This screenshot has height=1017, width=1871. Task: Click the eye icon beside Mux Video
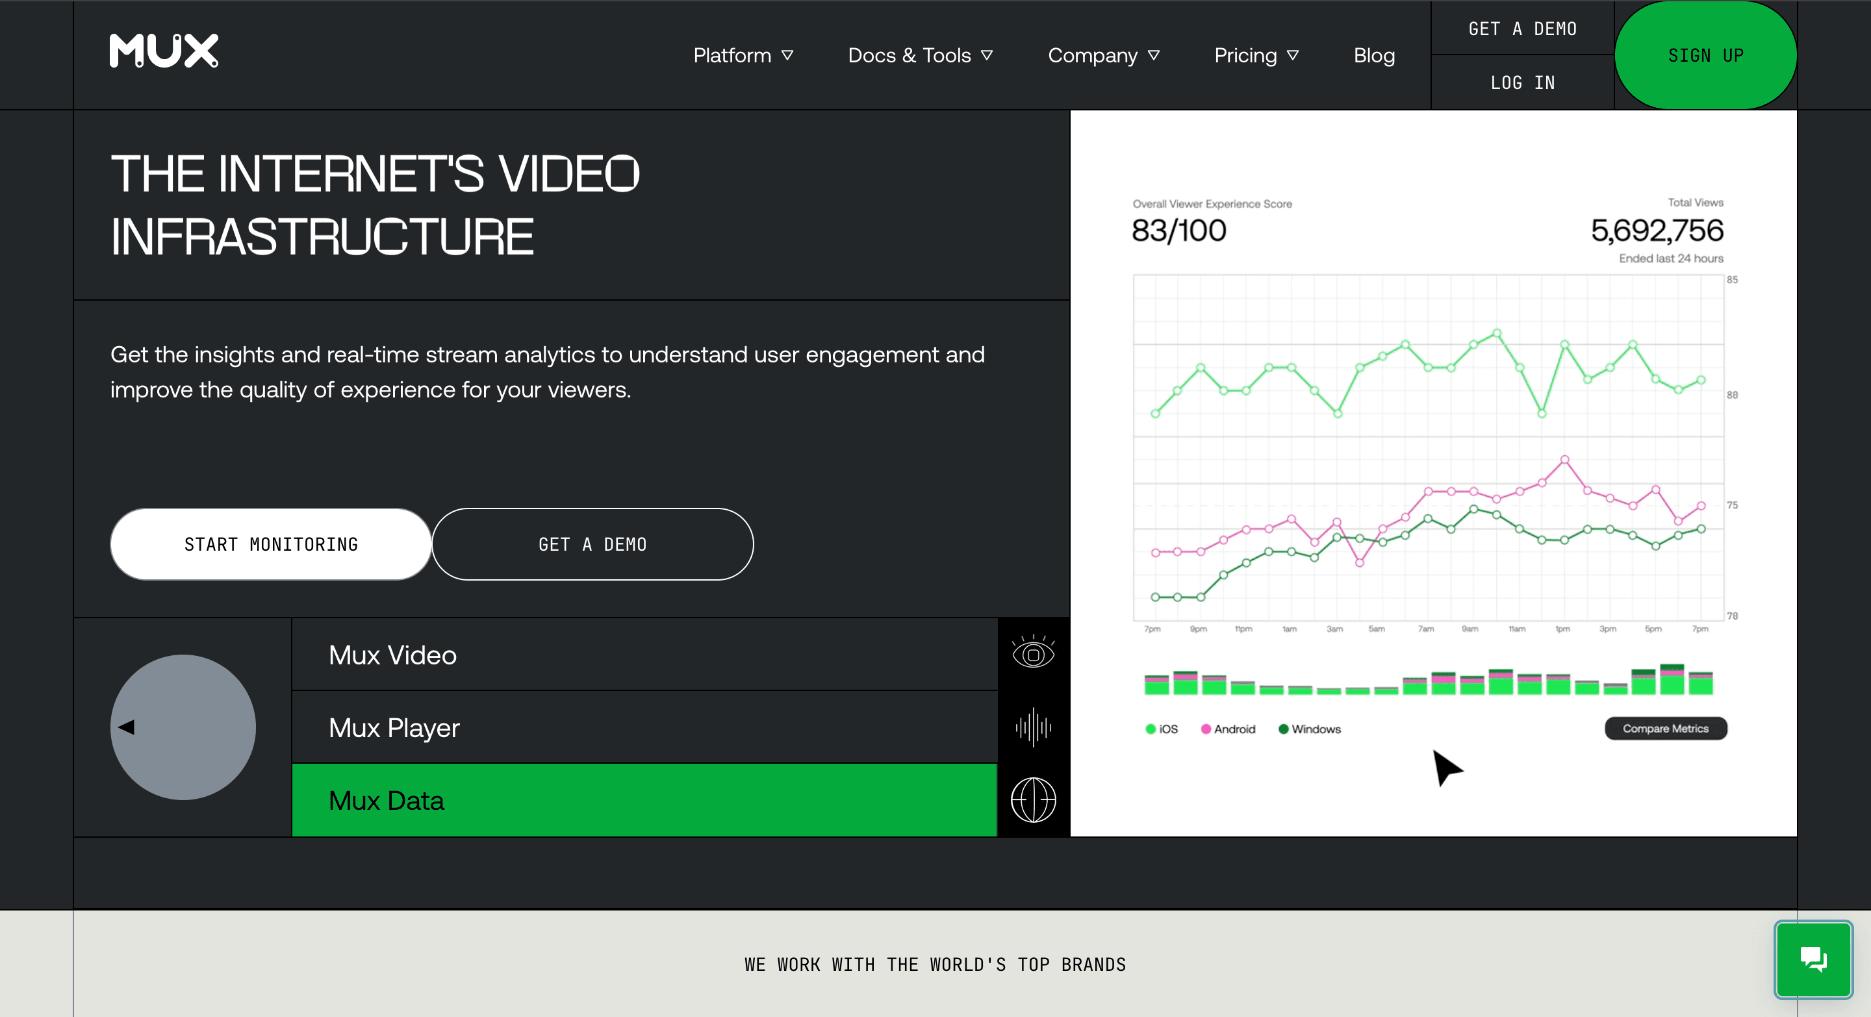click(x=1033, y=654)
